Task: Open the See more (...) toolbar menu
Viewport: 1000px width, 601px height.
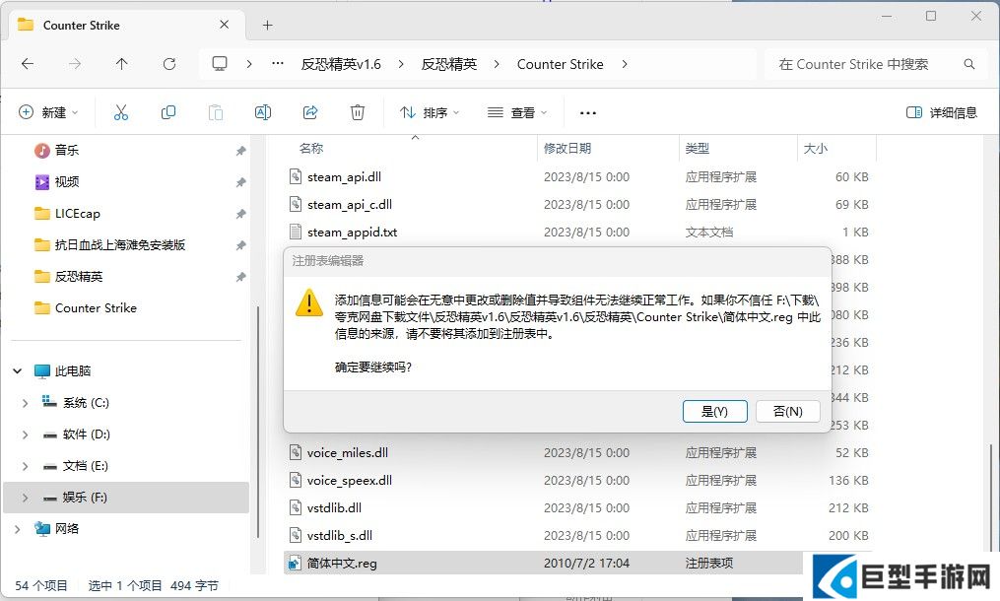Action: click(x=587, y=112)
